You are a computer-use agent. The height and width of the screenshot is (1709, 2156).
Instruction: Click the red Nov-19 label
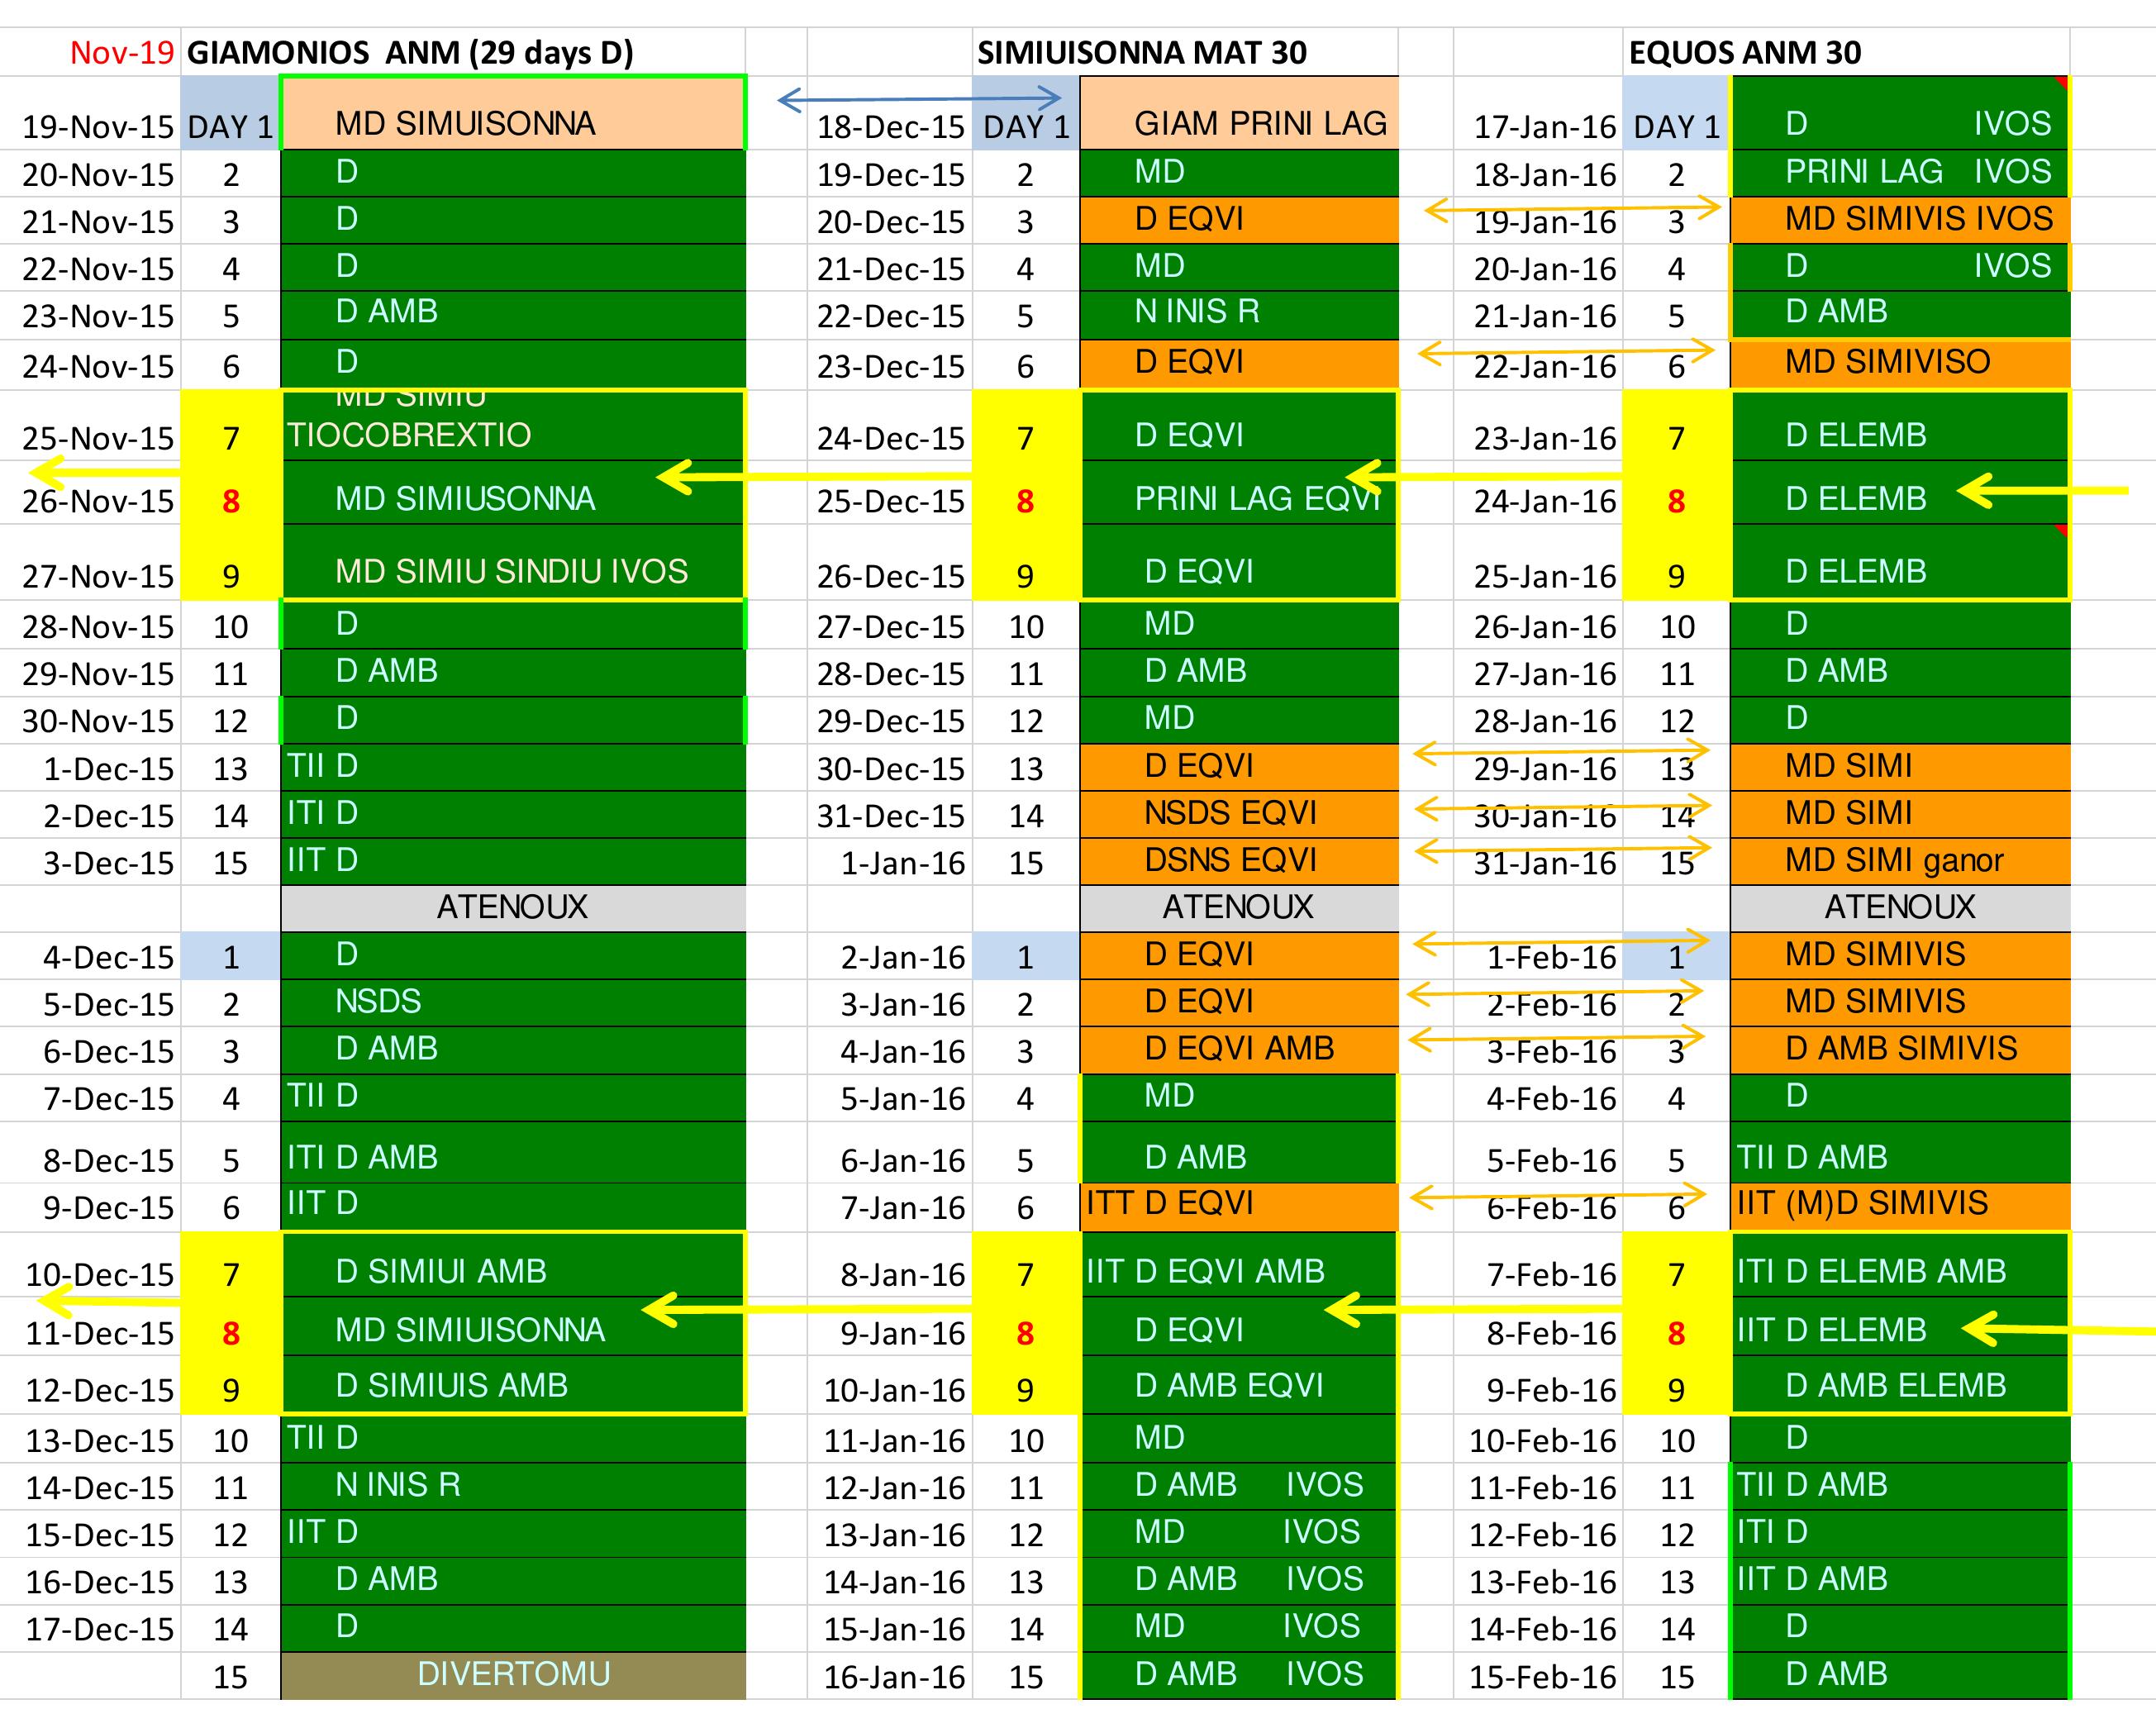click(122, 52)
